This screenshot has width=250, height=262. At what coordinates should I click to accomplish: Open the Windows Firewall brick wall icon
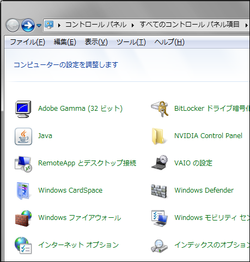coord(23,218)
